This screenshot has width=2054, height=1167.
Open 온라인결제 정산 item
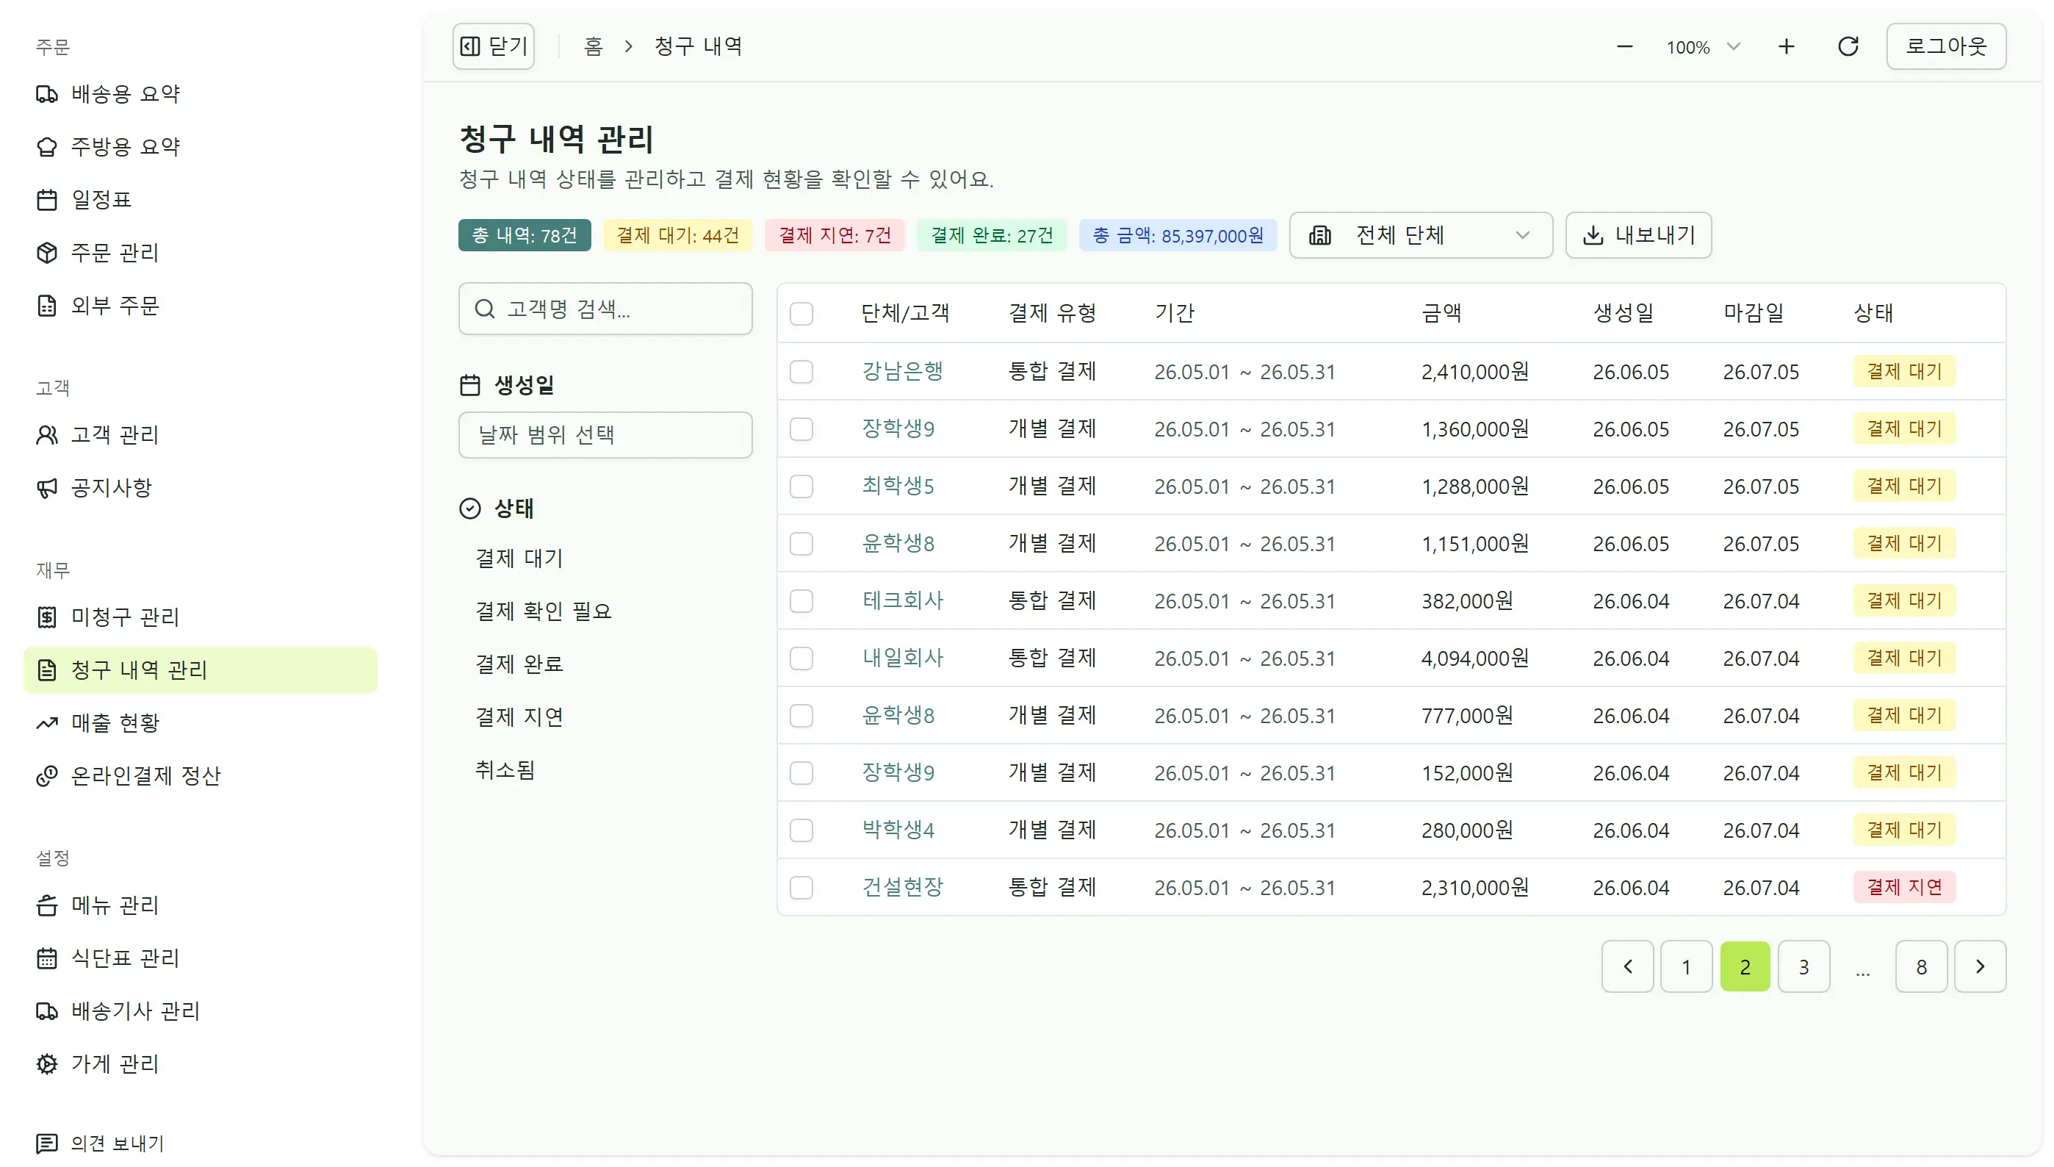coord(201,775)
